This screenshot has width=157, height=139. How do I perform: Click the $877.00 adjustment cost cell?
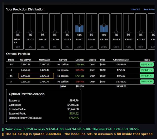click(121, 76)
